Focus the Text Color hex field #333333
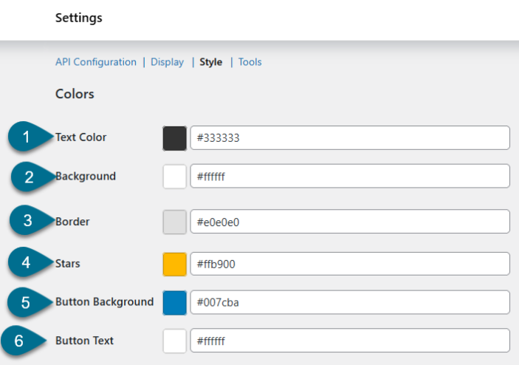The height and width of the screenshot is (365, 519). pos(350,138)
